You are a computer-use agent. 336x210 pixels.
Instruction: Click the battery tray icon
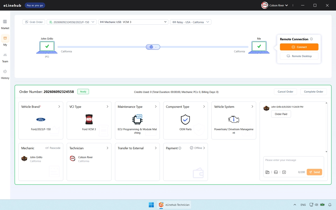pos(322,205)
